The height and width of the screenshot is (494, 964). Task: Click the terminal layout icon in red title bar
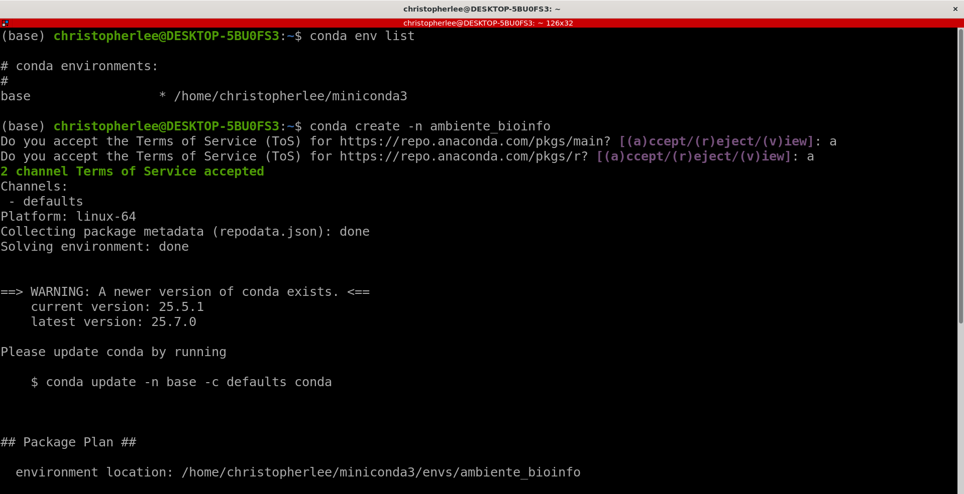pos(5,23)
